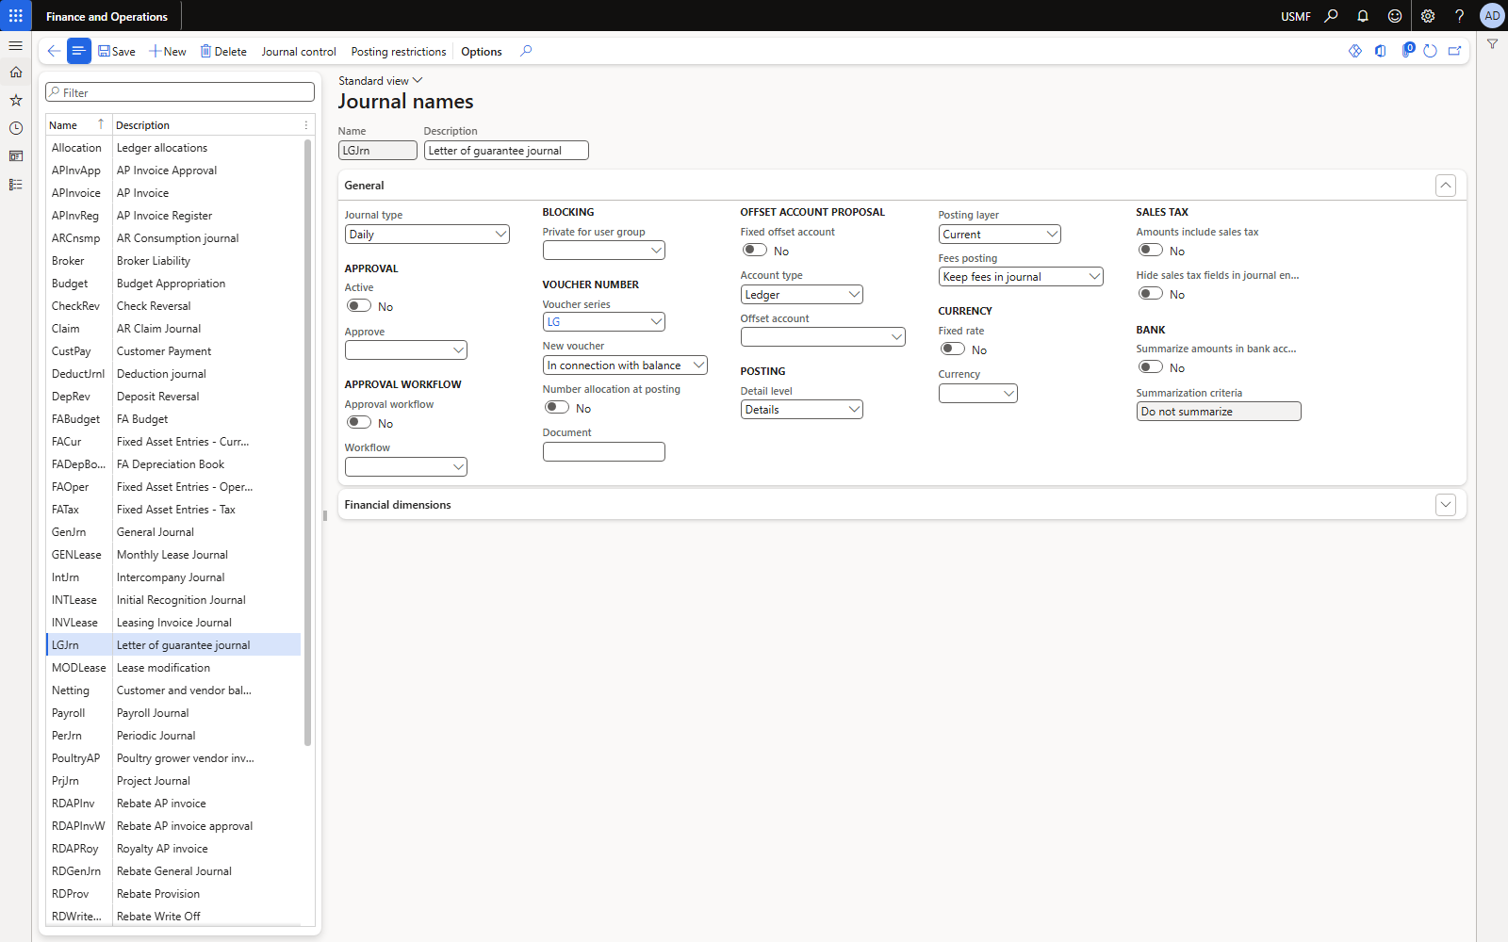1508x942 pixels.
Task: Open the global search magnifier in header
Action: (x=1331, y=16)
